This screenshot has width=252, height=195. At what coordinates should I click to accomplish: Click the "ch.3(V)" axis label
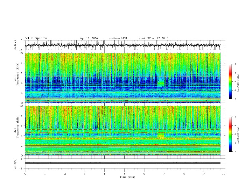click(x=15, y=163)
